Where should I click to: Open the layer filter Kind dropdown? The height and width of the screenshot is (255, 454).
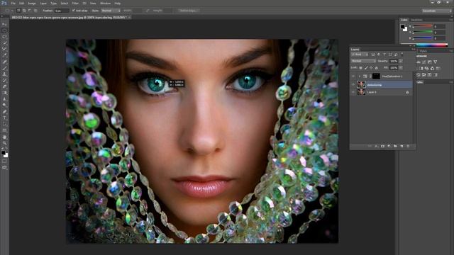(360, 55)
